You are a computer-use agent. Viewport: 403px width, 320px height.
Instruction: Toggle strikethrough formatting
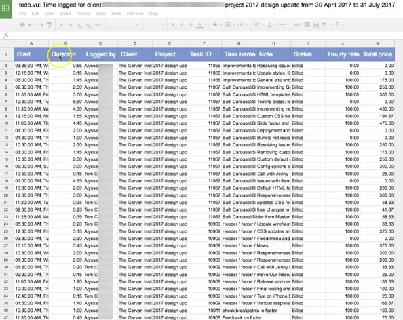click(x=191, y=25)
